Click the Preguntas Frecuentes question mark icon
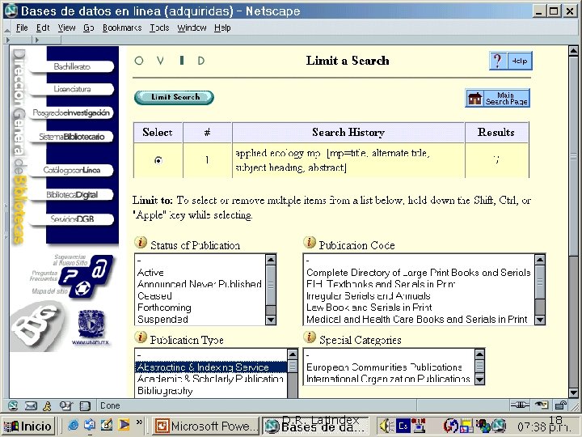 pyautogui.click(x=70, y=277)
